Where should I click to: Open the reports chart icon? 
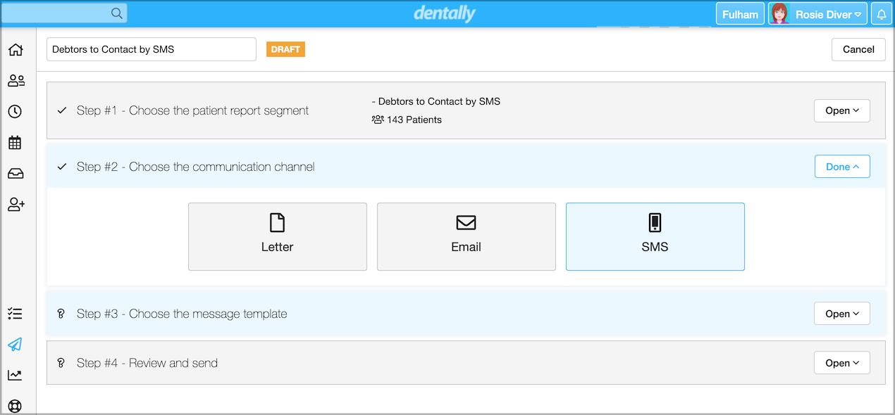pos(16,375)
